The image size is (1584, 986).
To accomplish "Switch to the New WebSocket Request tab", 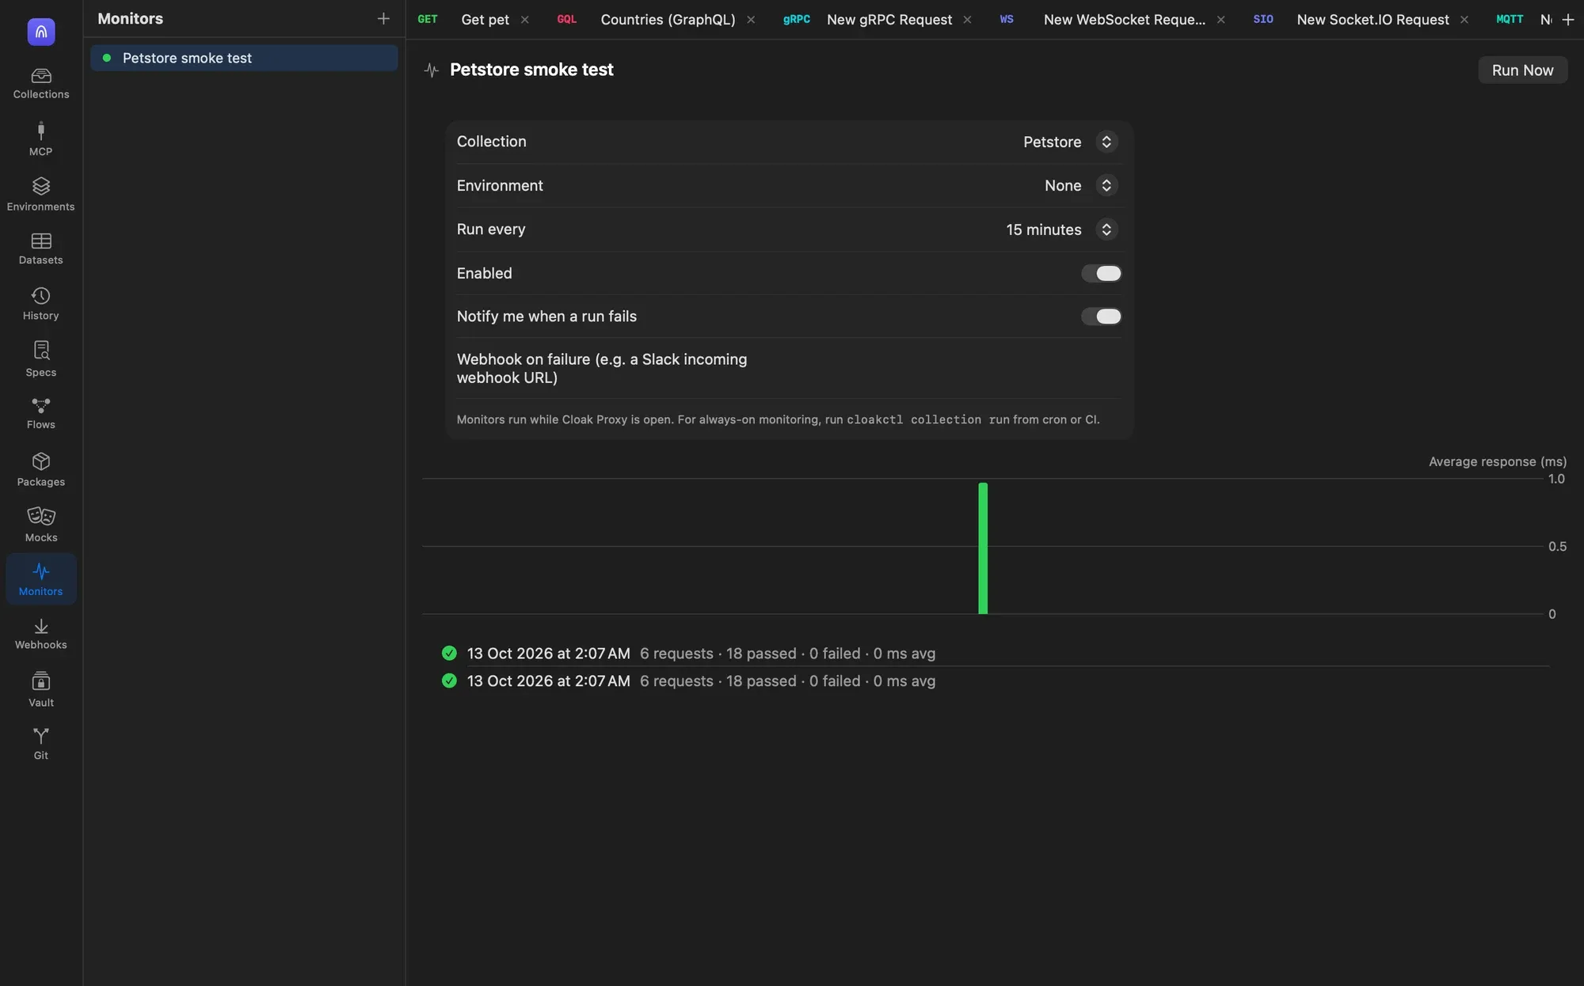I will point(1125,20).
